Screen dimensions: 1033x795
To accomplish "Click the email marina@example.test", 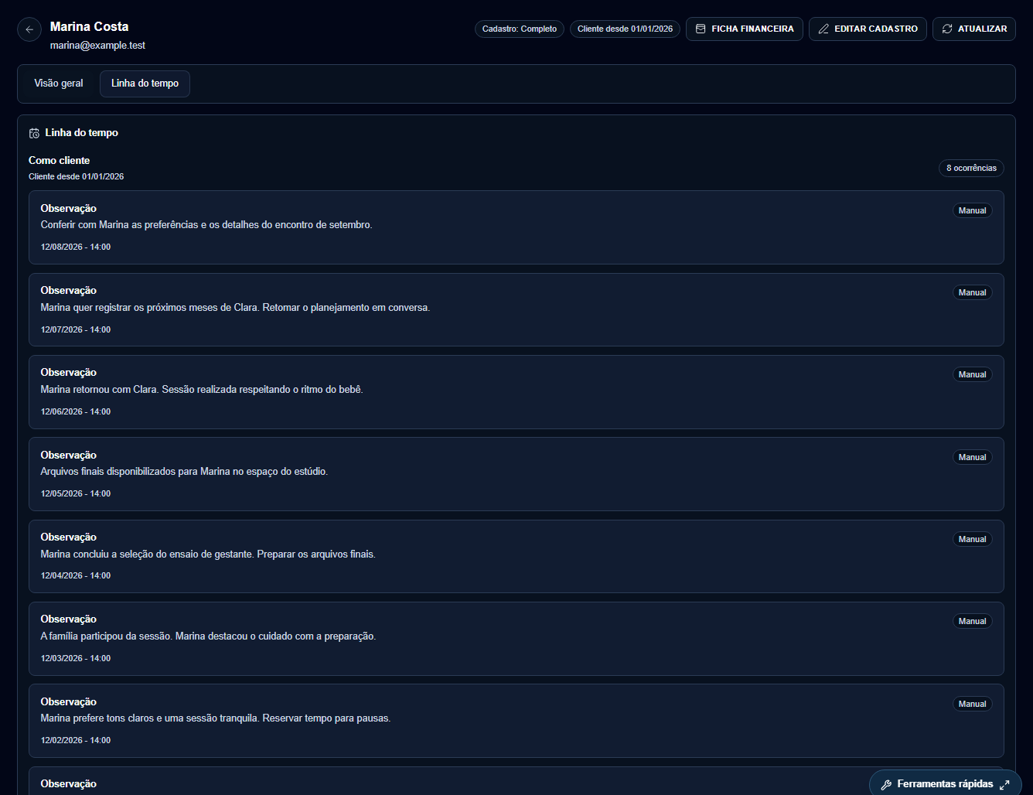I will (97, 46).
